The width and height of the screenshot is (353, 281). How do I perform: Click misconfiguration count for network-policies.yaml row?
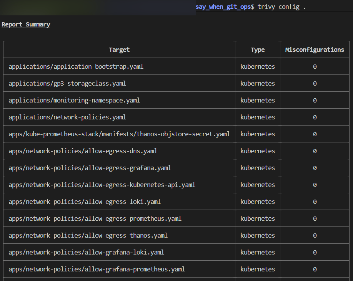tap(315, 117)
